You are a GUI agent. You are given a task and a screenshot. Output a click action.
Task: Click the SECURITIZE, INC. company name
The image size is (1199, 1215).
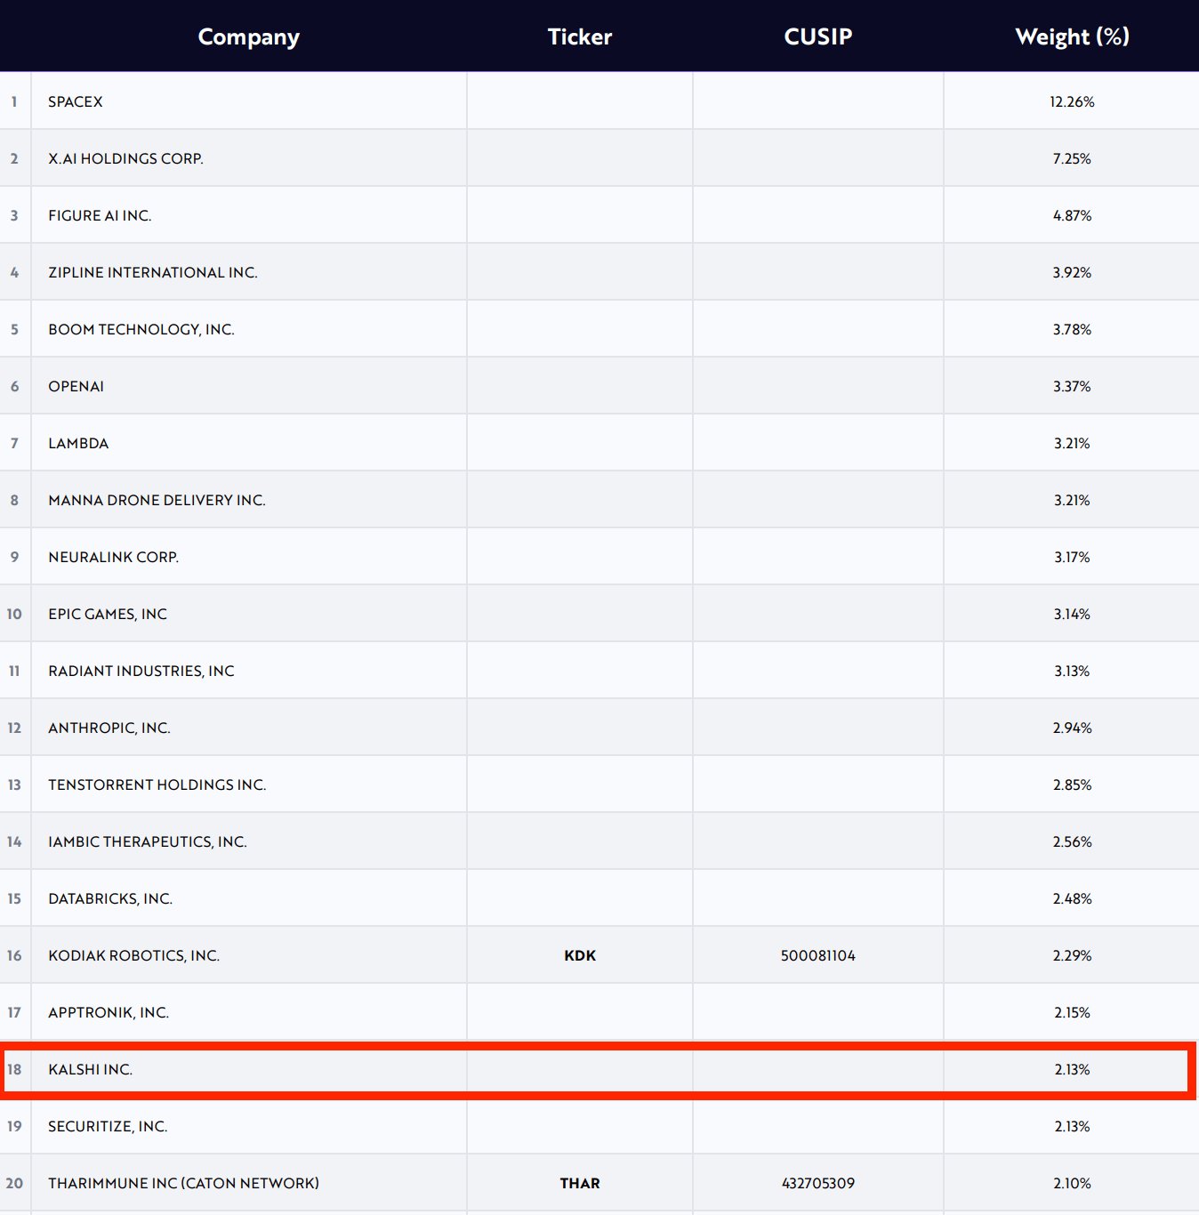108,1126
